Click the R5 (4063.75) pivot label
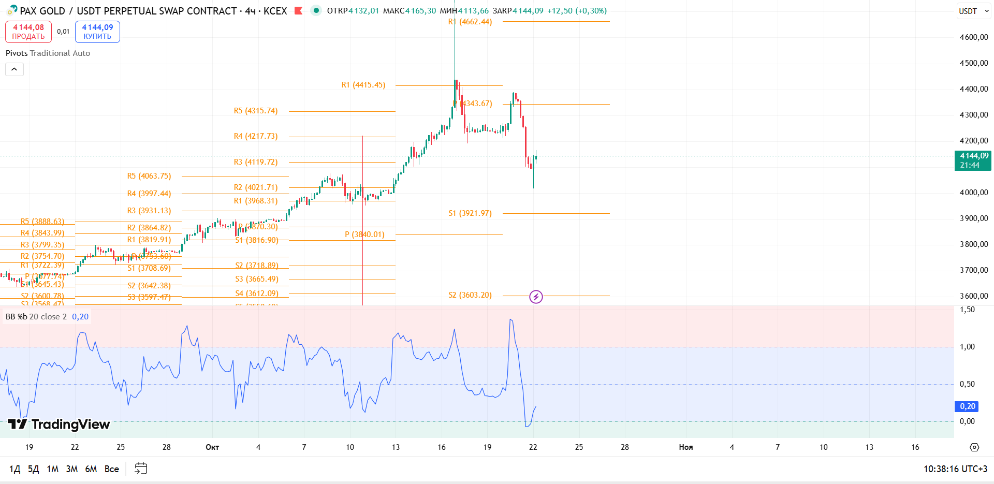Image resolution: width=994 pixels, height=484 pixels. (149, 176)
